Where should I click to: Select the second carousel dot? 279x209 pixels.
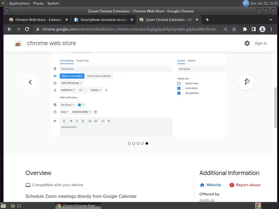(134, 143)
